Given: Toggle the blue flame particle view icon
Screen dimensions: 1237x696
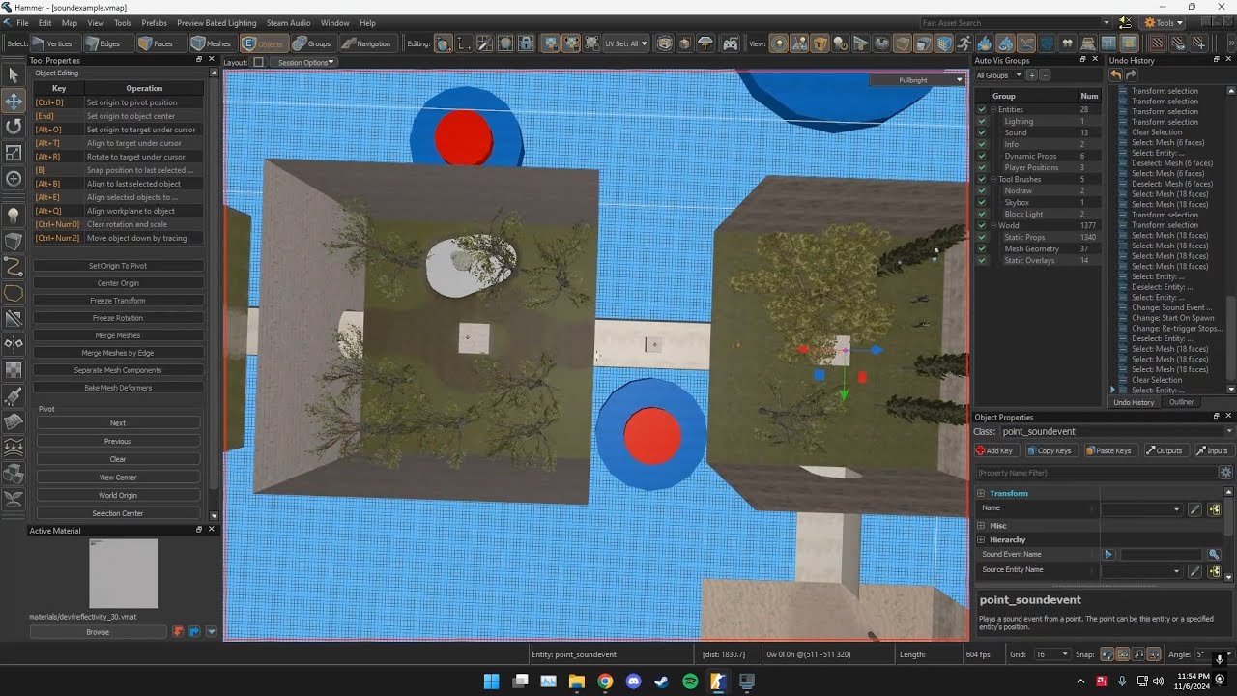Looking at the screenshot, I should [x=984, y=43].
